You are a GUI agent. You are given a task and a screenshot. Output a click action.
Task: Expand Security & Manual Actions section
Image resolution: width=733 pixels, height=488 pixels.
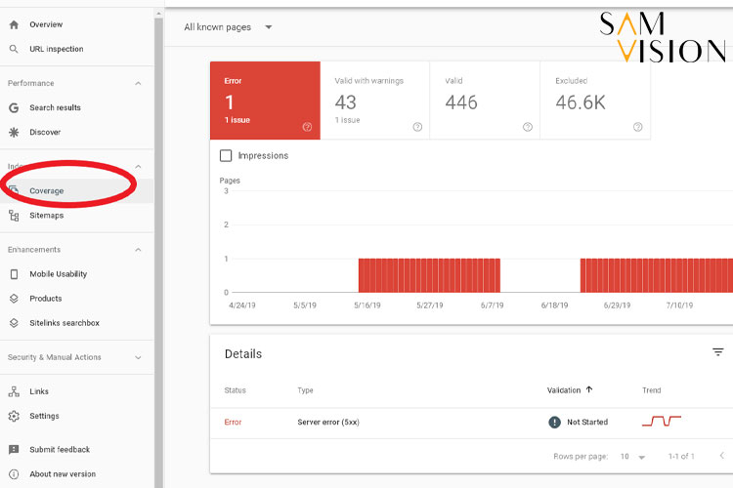tap(138, 357)
